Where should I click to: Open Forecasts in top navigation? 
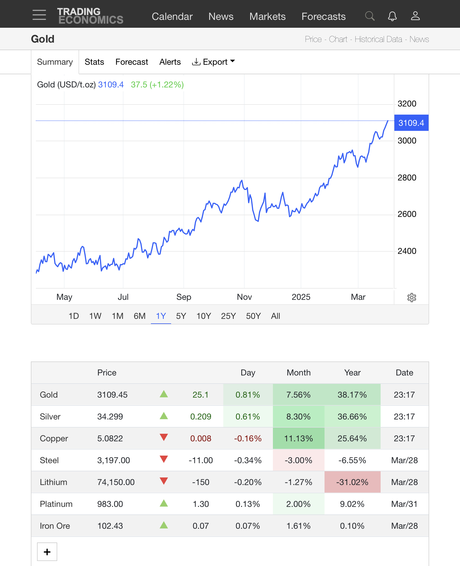pyautogui.click(x=324, y=17)
